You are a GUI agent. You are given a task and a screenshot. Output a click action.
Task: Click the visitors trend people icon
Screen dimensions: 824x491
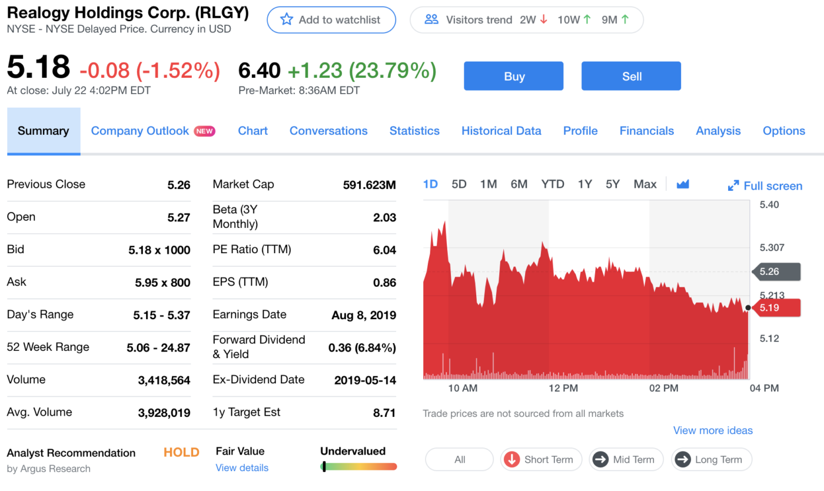click(x=431, y=19)
